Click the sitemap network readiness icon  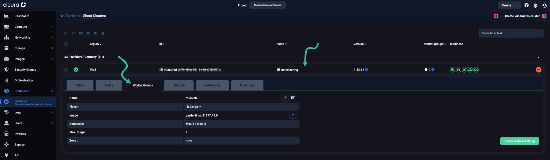[x=470, y=70]
